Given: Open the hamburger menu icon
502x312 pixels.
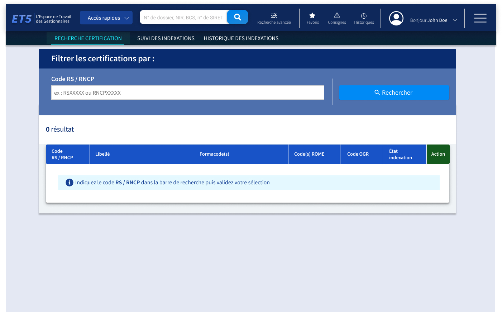Looking at the screenshot, I should 480,18.
